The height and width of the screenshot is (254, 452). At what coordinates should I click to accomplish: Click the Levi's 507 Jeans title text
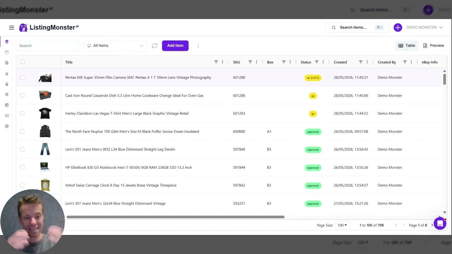click(115, 204)
